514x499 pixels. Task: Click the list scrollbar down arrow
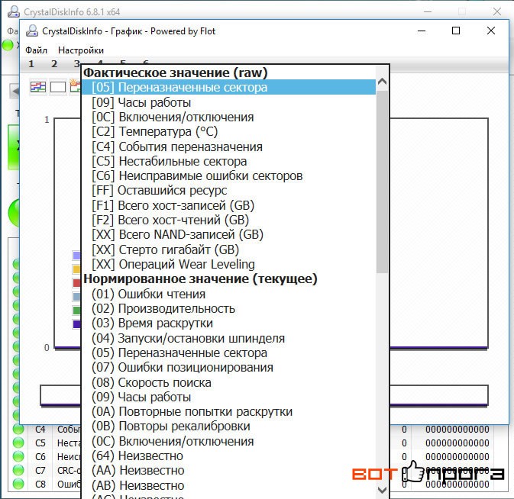[382, 490]
